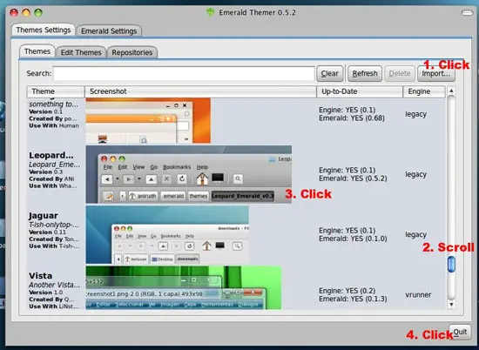
Task: Click 'Another Vista...' description text
Action: 54,285
